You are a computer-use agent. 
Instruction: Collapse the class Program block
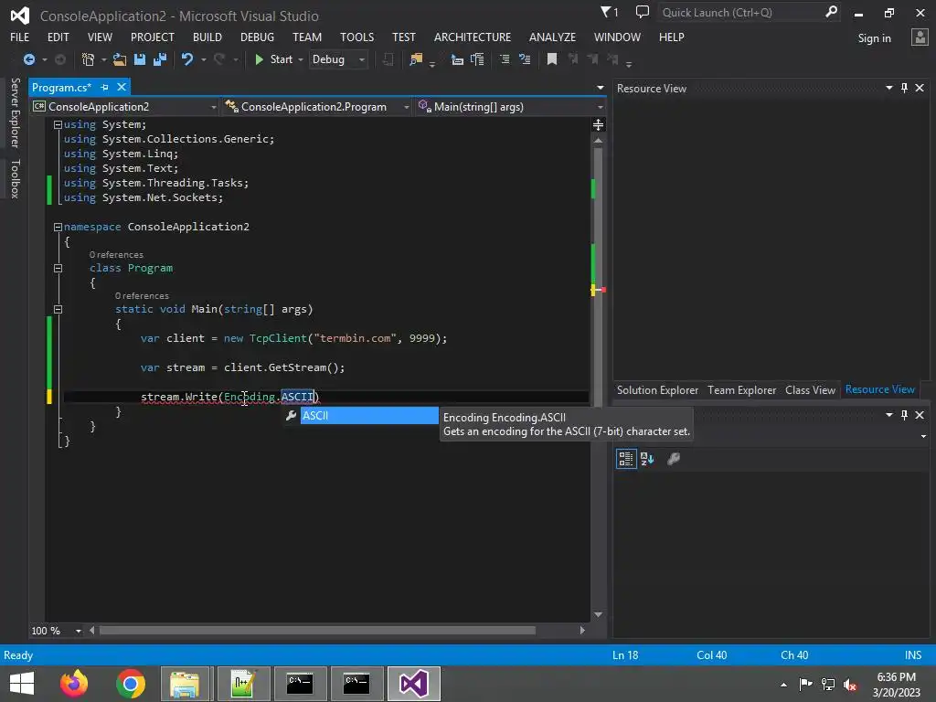(x=58, y=269)
